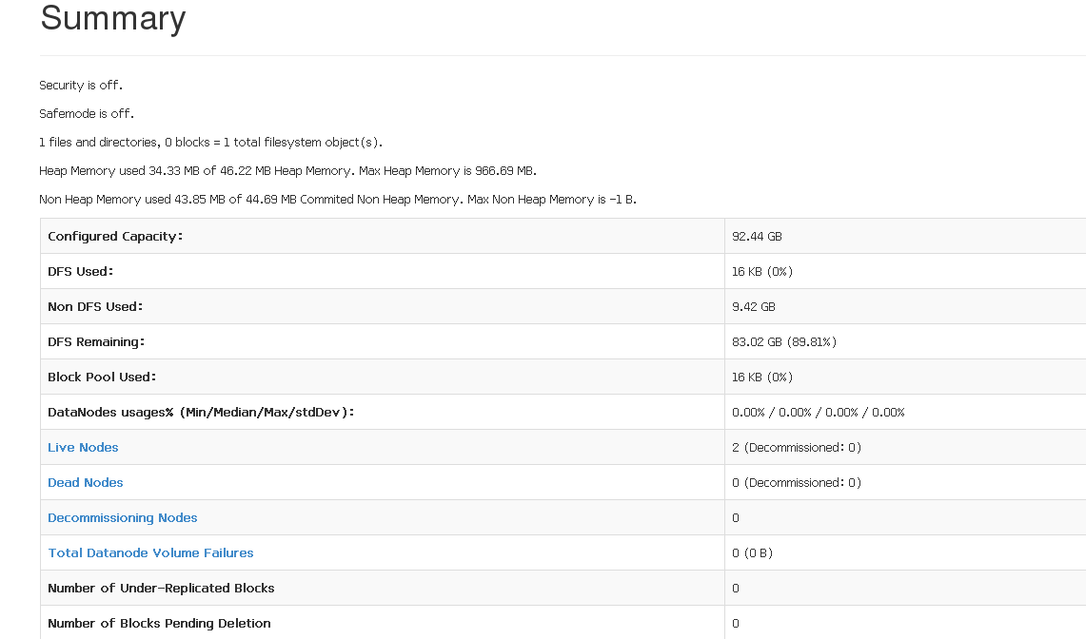Click the Summary page heading
This screenshot has width=1086, height=639.
coord(112,19)
